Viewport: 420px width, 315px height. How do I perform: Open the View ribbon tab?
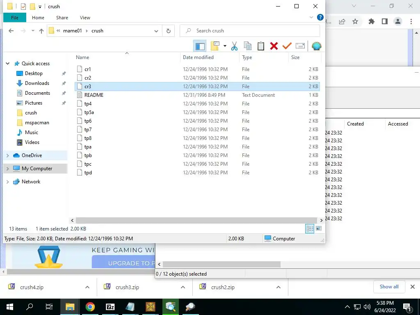[x=85, y=18]
